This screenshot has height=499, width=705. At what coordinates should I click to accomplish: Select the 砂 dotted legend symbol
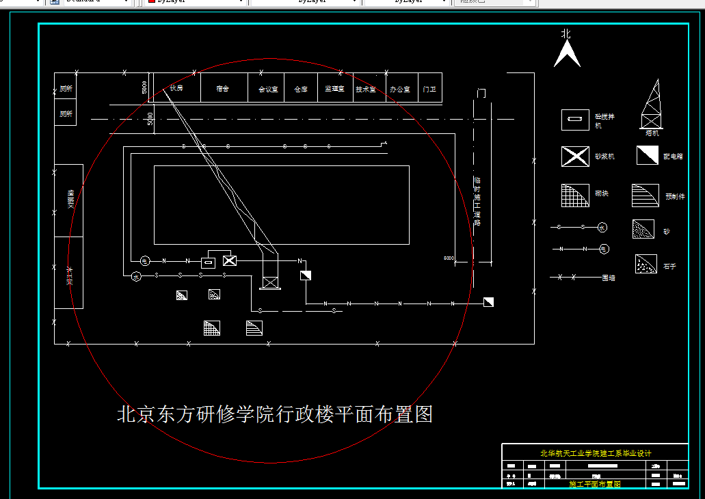tap(643, 229)
